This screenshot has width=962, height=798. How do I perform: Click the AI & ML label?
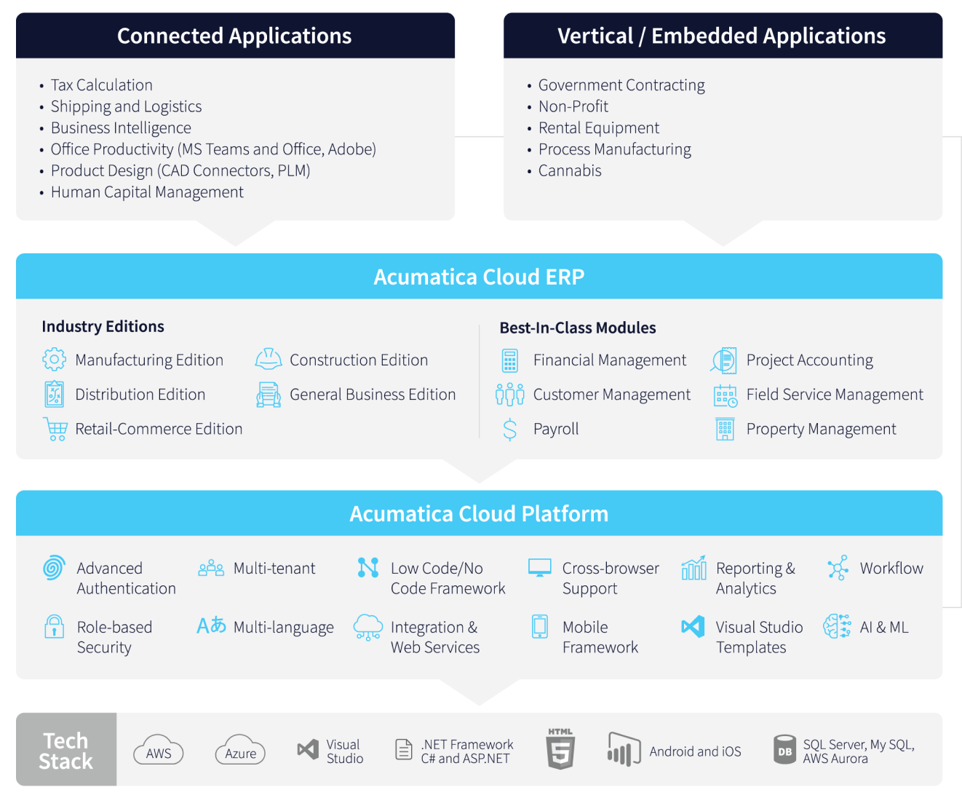pos(884,627)
